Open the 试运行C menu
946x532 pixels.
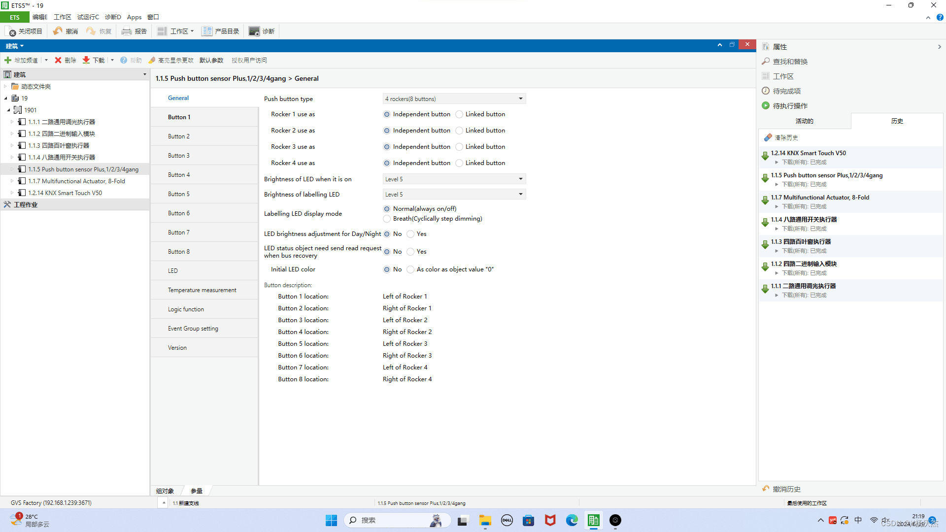(x=88, y=17)
